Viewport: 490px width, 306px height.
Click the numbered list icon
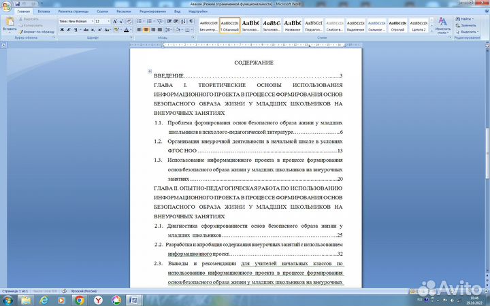tap(150, 21)
